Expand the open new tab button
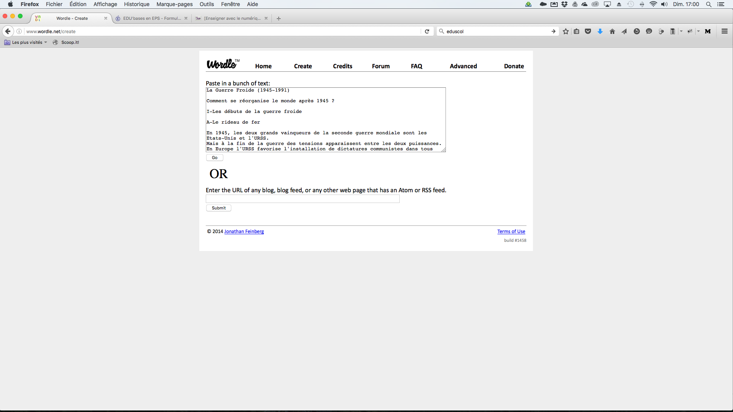Image resolution: width=733 pixels, height=412 pixels. (279, 19)
